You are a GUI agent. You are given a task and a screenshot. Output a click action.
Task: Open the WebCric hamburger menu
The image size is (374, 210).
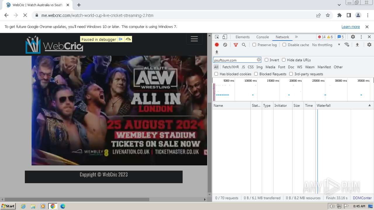click(194, 39)
